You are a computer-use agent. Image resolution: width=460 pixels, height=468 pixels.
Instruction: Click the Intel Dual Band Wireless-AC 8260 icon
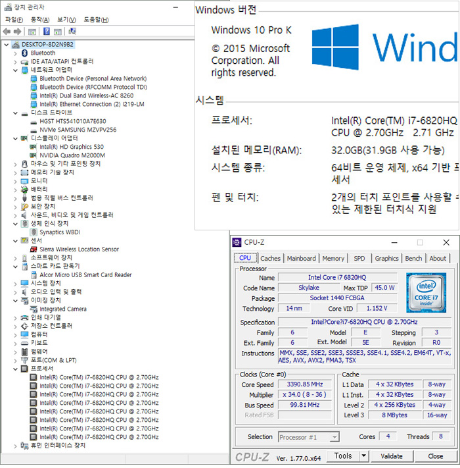tap(34, 96)
